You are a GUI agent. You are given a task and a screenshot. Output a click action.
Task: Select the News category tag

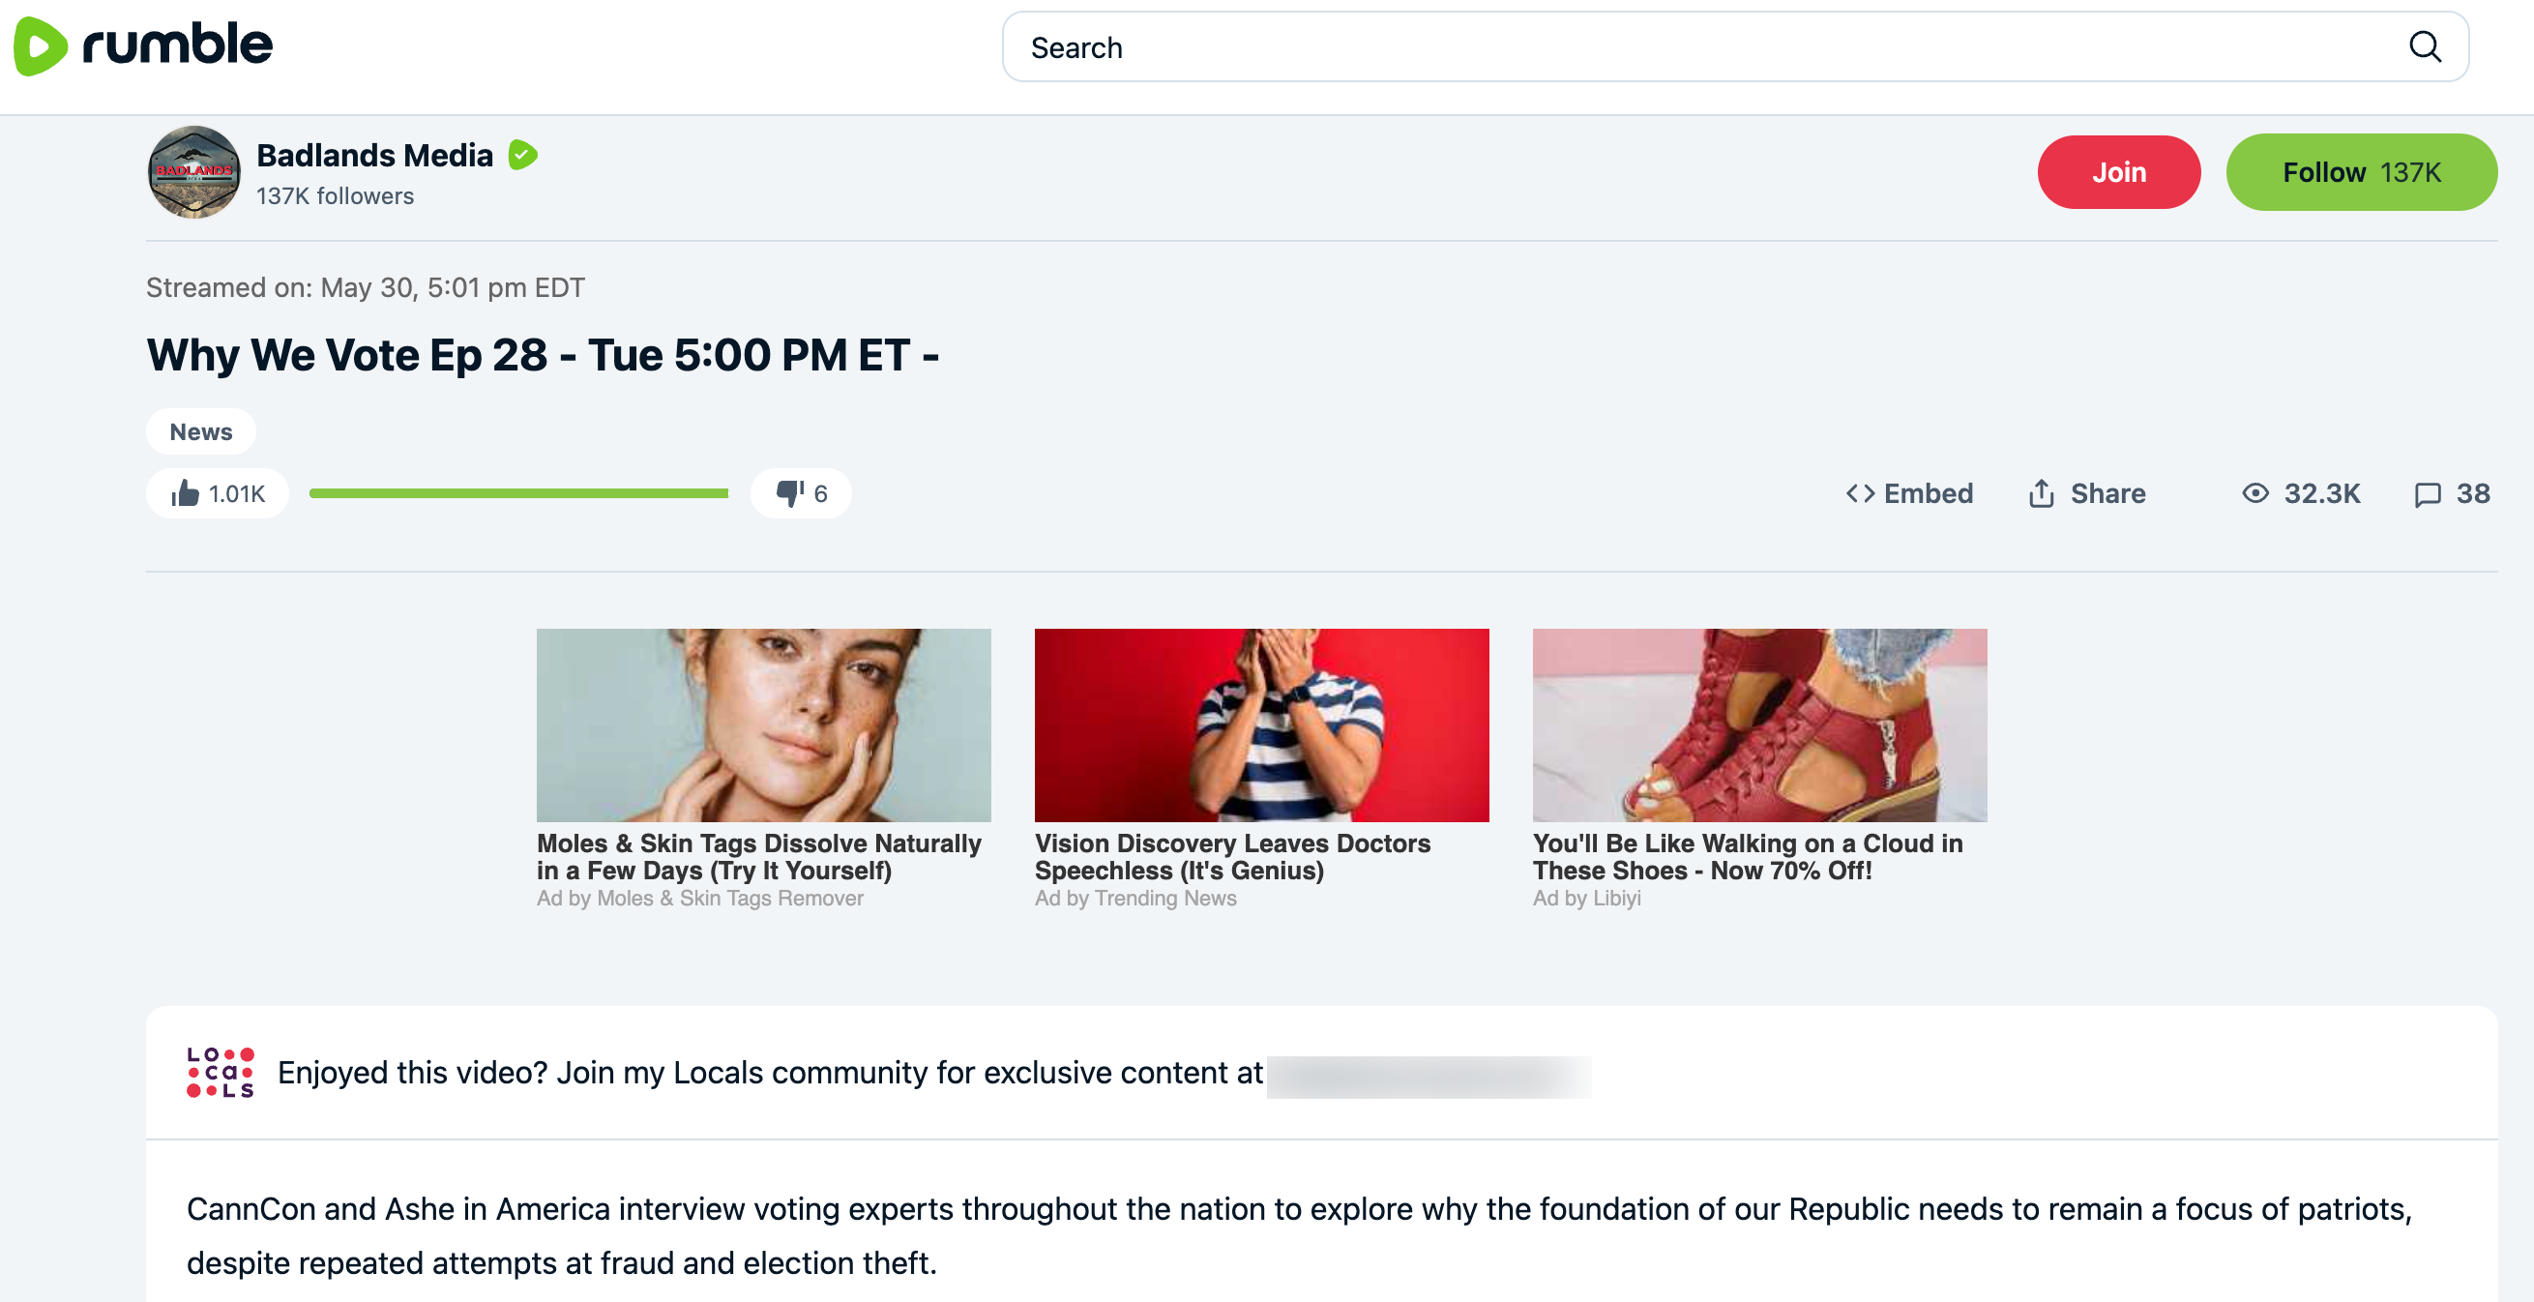200,432
